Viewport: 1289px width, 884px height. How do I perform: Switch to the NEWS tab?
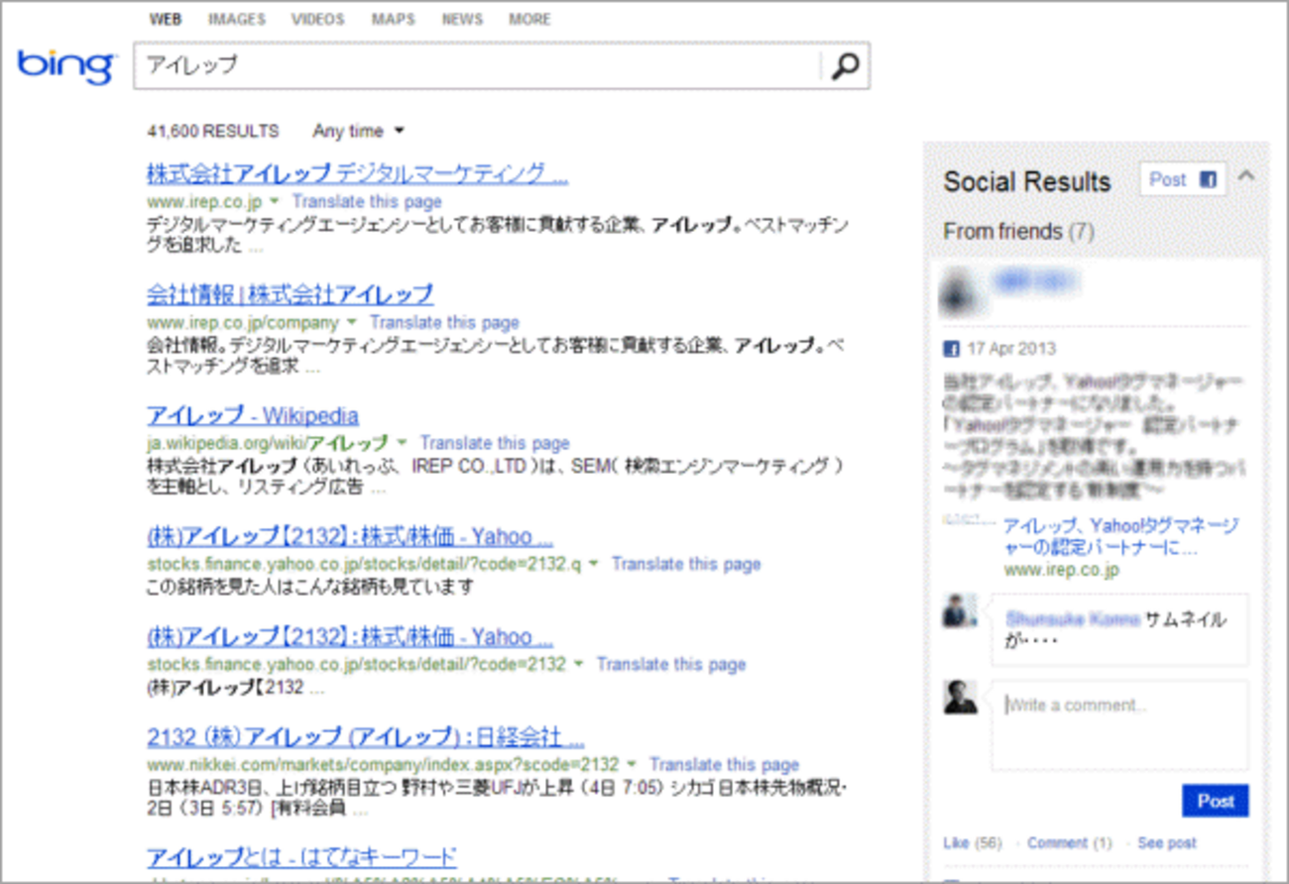462,19
